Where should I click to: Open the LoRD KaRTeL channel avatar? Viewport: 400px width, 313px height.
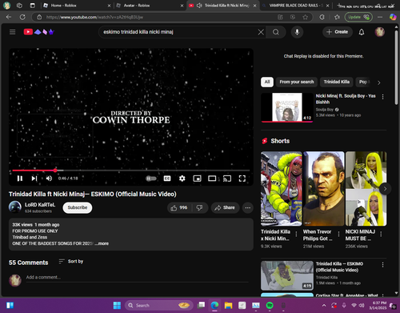(15, 207)
